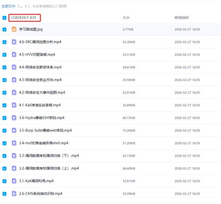Click the 已选择26个文件 selection label
Viewport: 221px width, 204px height.
pos(23,18)
